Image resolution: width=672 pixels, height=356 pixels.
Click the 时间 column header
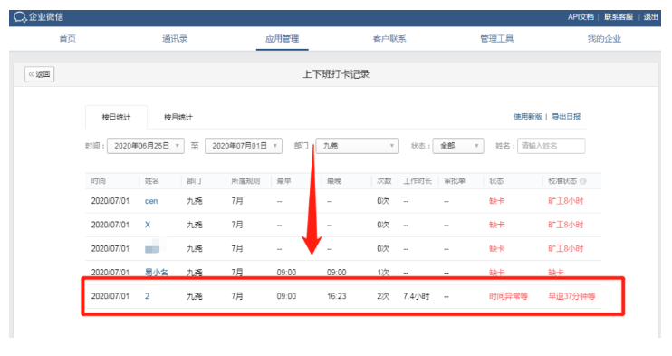99,181
